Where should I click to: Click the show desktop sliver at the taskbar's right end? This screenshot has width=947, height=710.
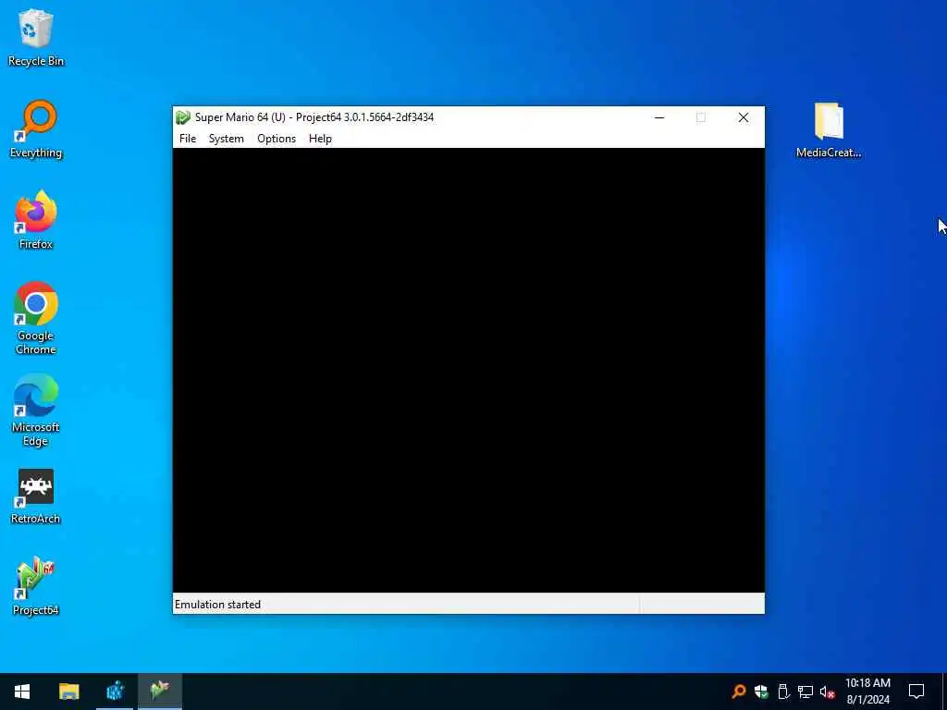(x=944, y=692)
